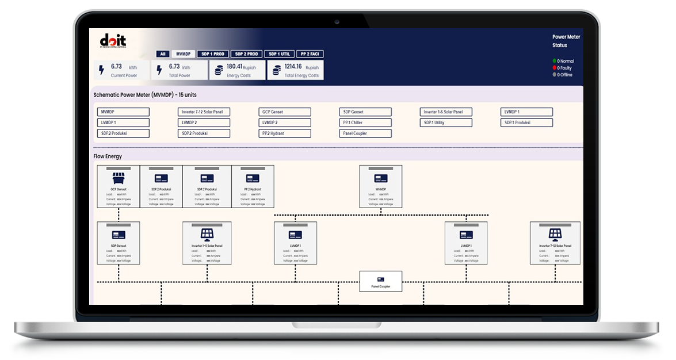Viewport: 676px width, 360px height.
Task: Switch to the All tab
Action: [163, 54]
